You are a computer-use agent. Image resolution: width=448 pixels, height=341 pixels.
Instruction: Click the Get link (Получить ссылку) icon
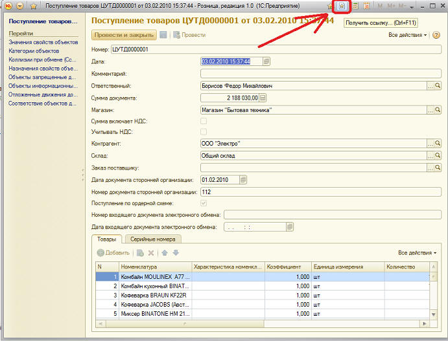342,6
